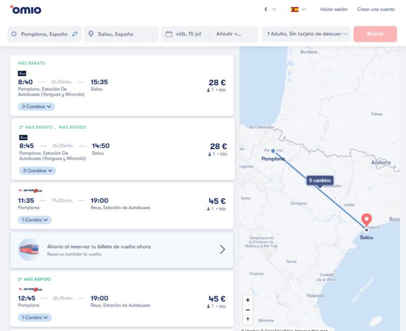Reset map compass orientation
This screenshot has width=406, height=331.
248,319
